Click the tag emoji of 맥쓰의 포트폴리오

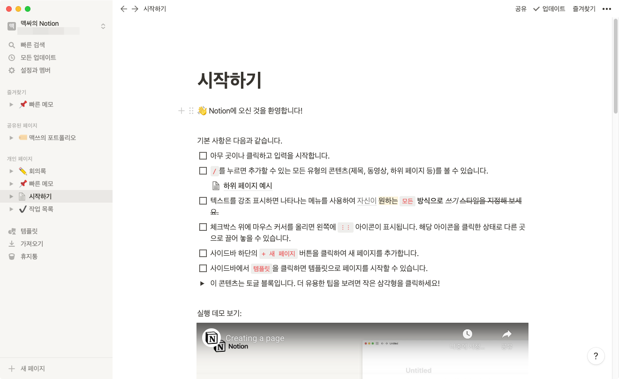23,138
